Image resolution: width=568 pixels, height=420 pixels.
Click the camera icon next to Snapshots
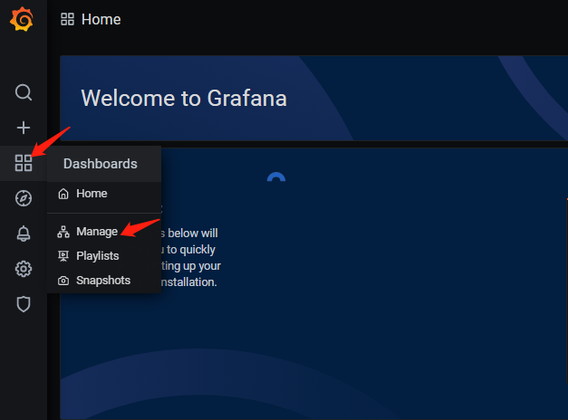click(x=63, y=281)
